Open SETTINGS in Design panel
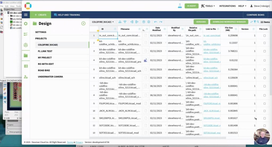Screen dimensions: 272x147 coord(41,32)
